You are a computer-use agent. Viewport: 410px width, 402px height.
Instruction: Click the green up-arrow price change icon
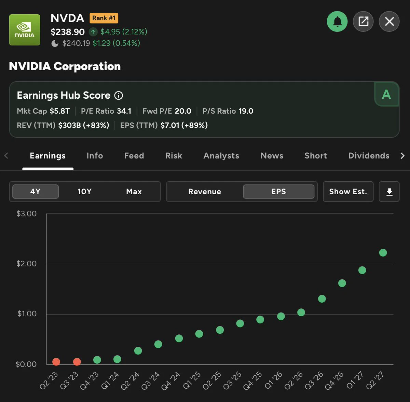93,32
